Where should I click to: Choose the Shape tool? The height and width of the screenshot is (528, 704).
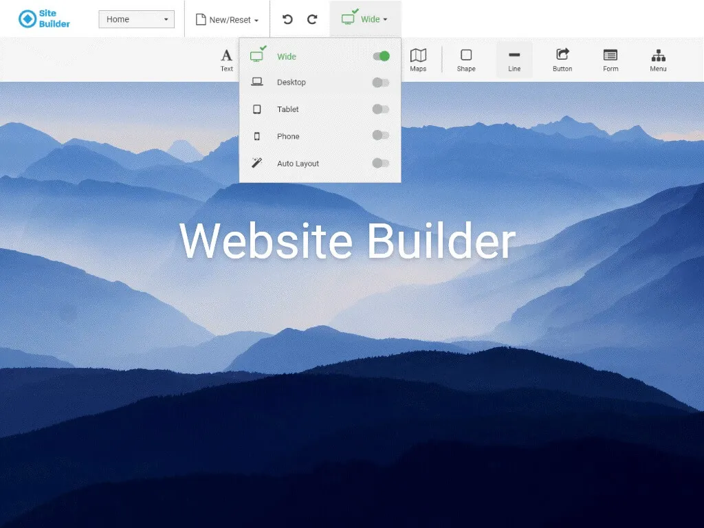click(466, 60)
